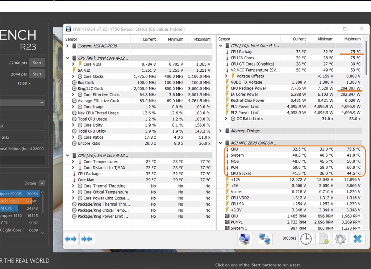Expand the Core Temperatures row
This screenshot has width=371, height=269.
pyautogui.click(x=73, y=161)
